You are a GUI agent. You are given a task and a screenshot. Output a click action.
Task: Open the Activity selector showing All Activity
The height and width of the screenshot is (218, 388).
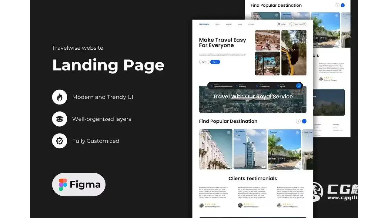[242, 86]
